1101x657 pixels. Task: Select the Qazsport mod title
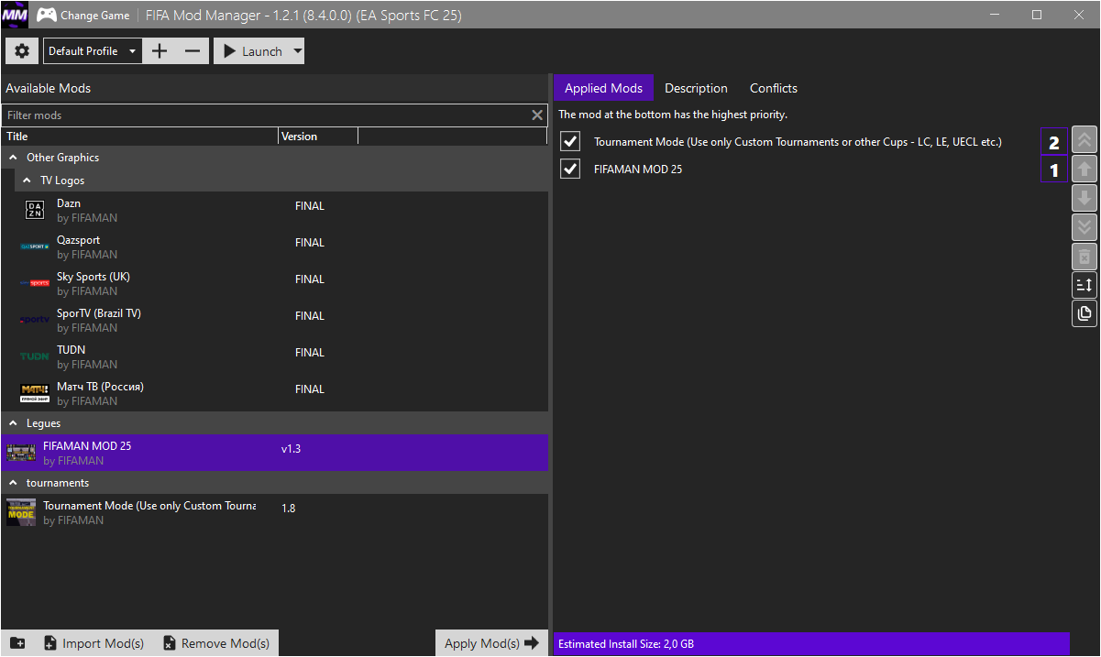(x=79, y=240)
